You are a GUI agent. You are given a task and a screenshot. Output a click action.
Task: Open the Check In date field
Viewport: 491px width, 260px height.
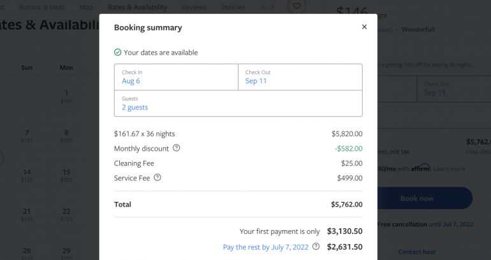[176, 77]
